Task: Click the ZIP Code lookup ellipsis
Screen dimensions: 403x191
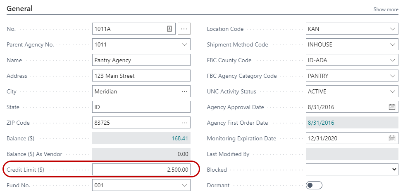Action: [184, 123]
